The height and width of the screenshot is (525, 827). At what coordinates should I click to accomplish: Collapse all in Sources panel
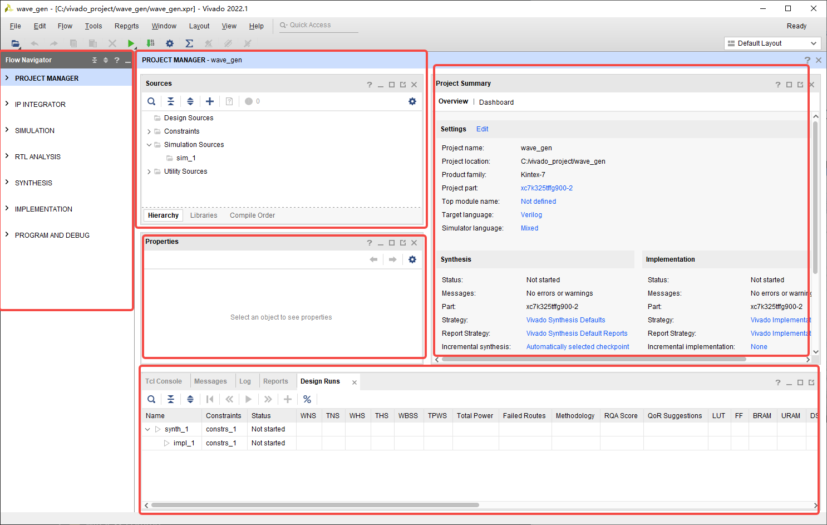(171, 101)
